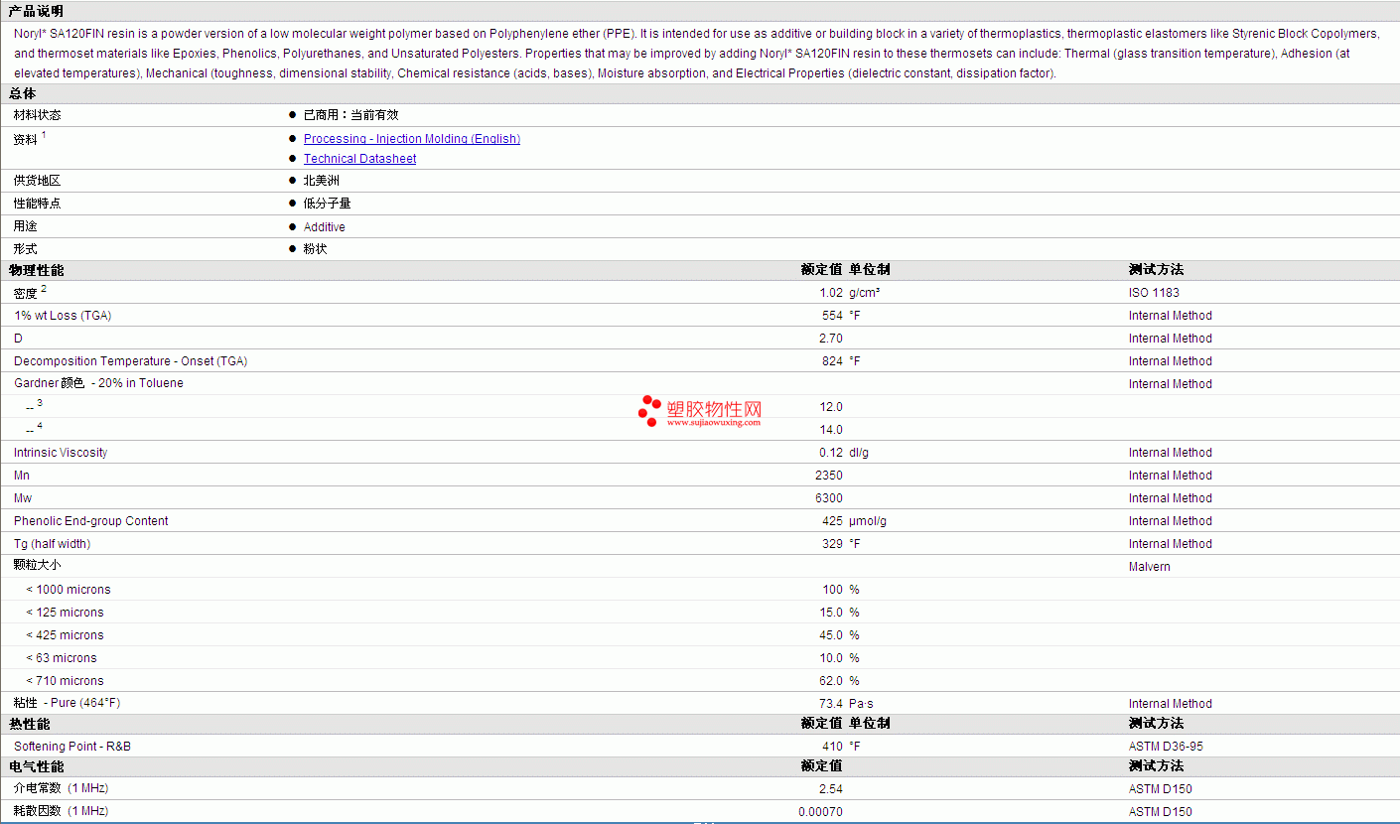This screenshot has height=824, width=1400.
Task: Click the 性能特点 row label
Action: (38, 204)
